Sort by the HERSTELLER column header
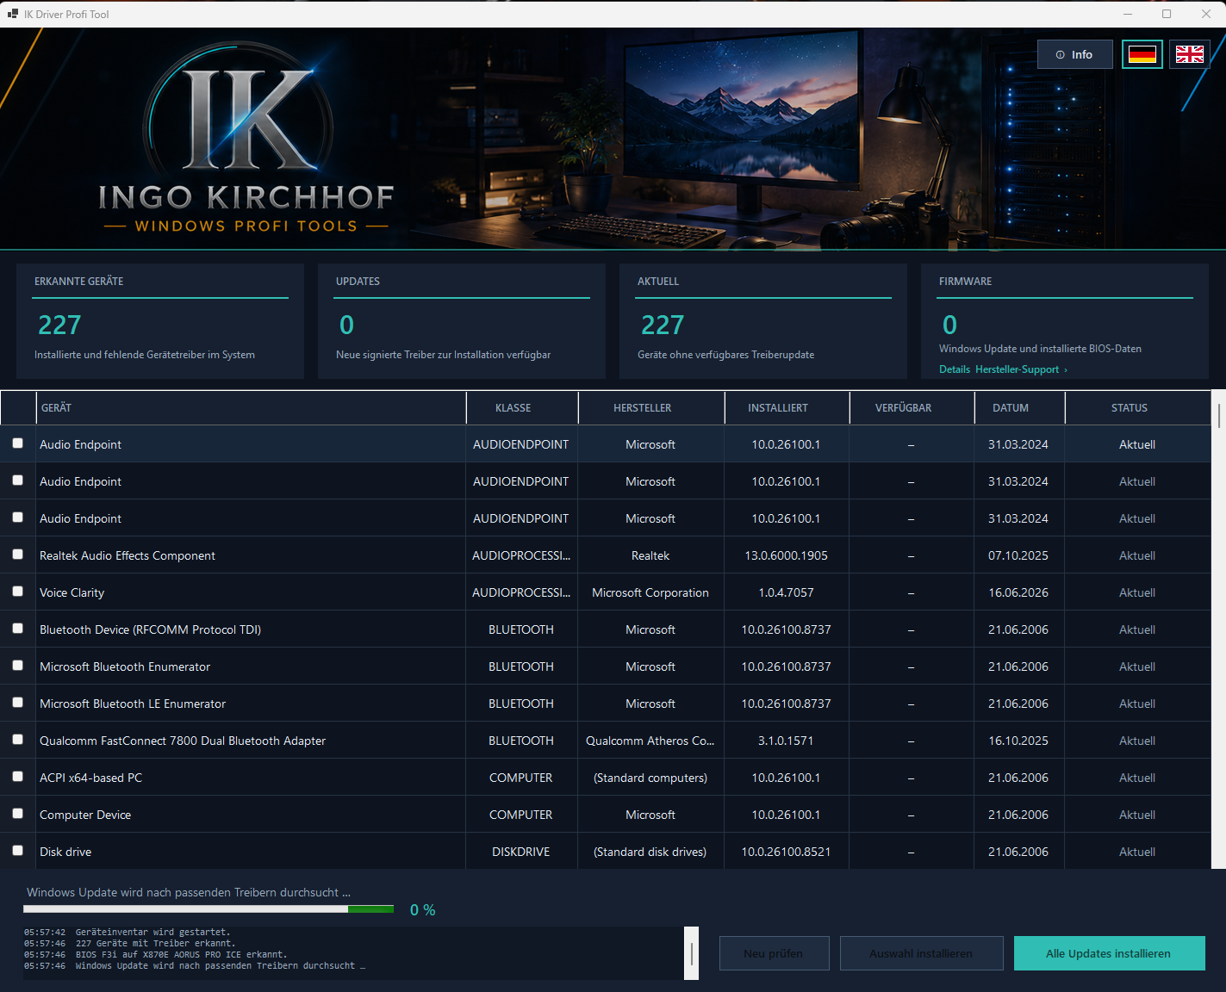This screenshot has width=1226, height=992. [x=651, y=408]
